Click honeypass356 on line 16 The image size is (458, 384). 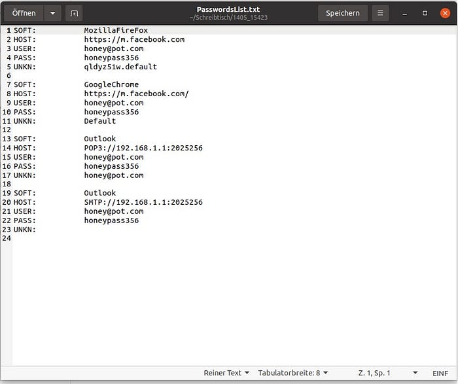tap(111, 166)
